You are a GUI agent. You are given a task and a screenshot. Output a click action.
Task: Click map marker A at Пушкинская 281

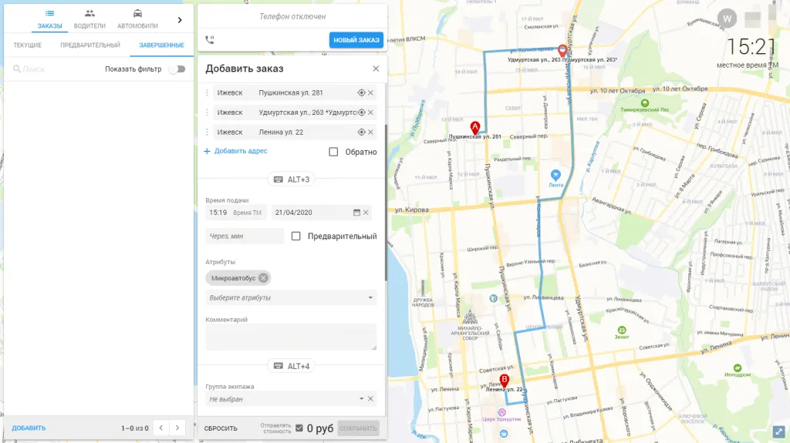coord(474,127)
